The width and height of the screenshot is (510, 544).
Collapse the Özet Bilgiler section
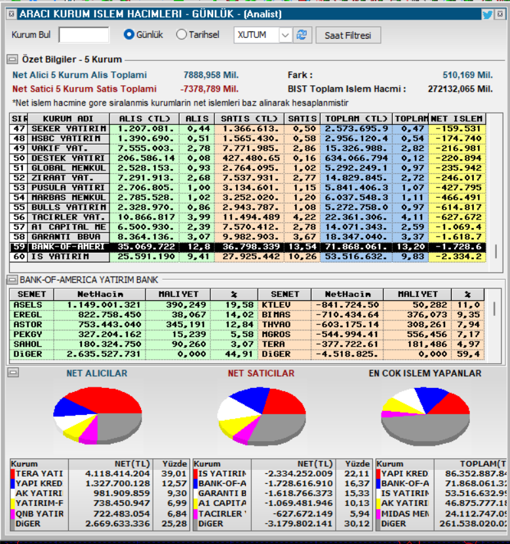pyautogui.click(x=12, y=60)
